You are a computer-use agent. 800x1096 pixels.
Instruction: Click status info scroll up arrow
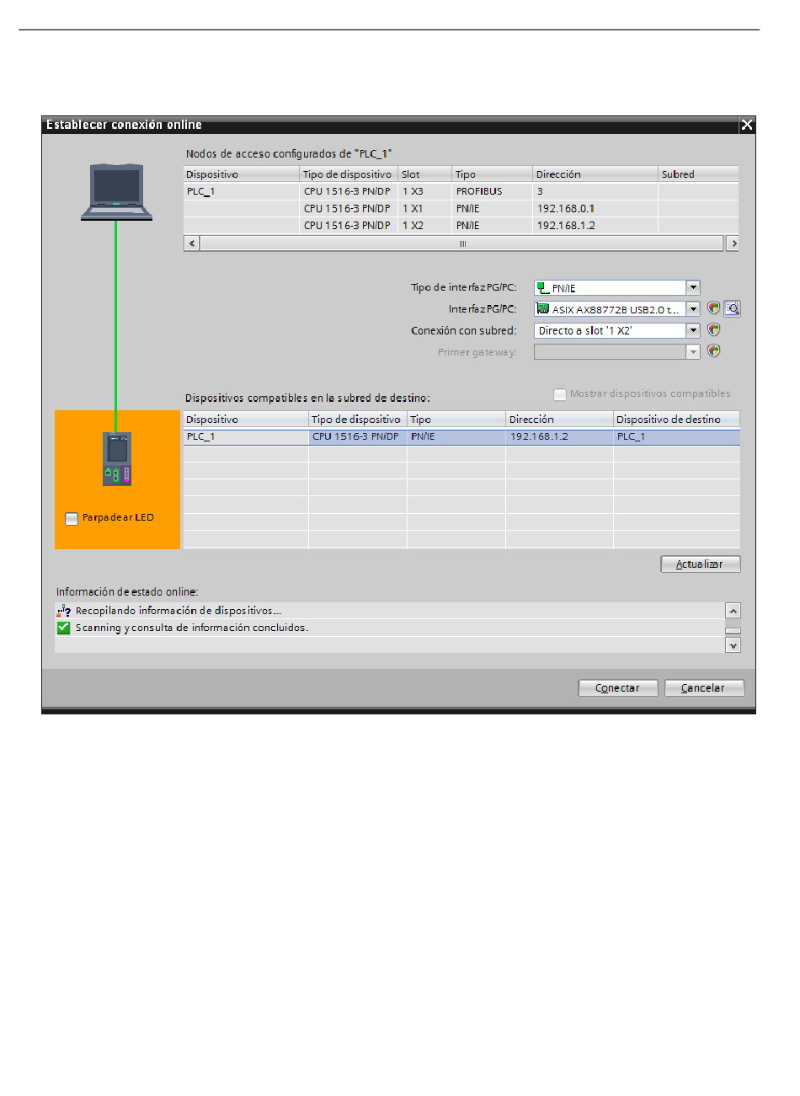click(x=733, y=611)
